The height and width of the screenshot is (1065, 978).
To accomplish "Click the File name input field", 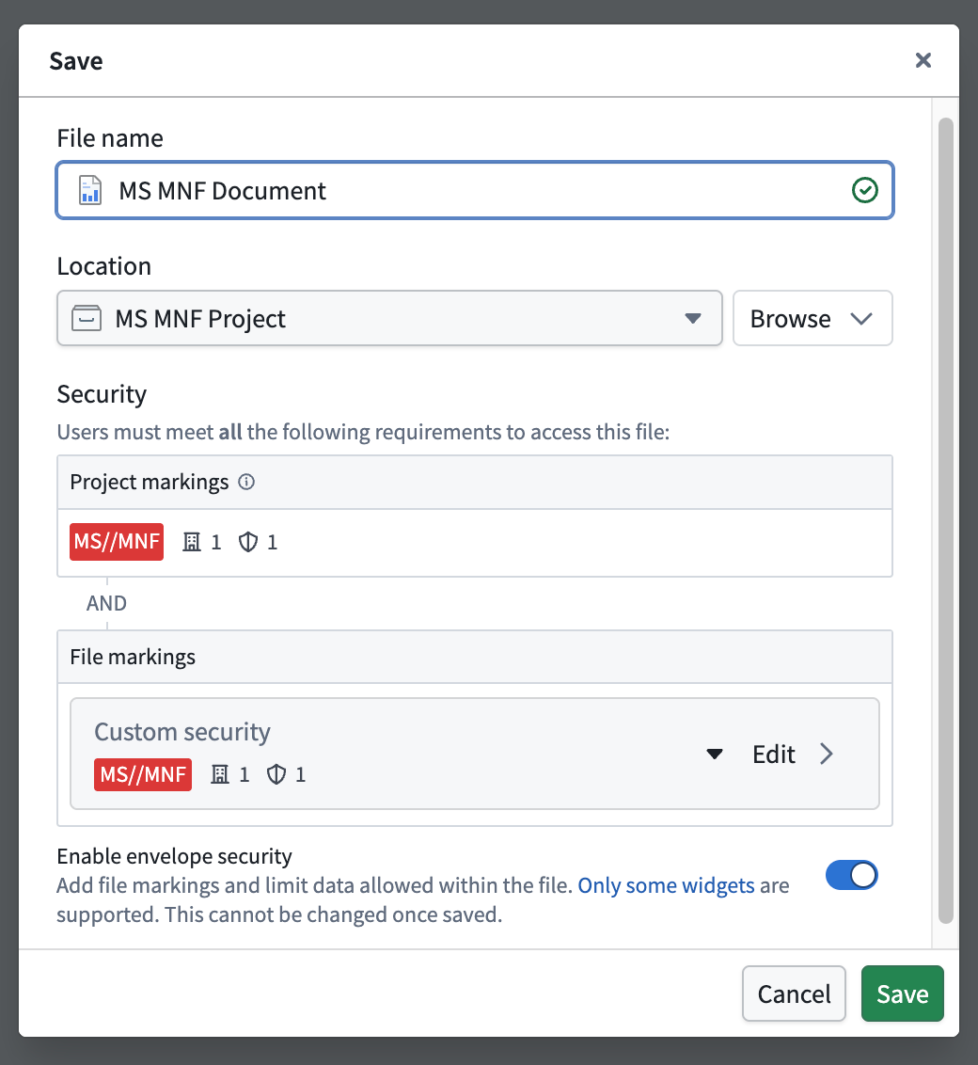I will [475, 190].
